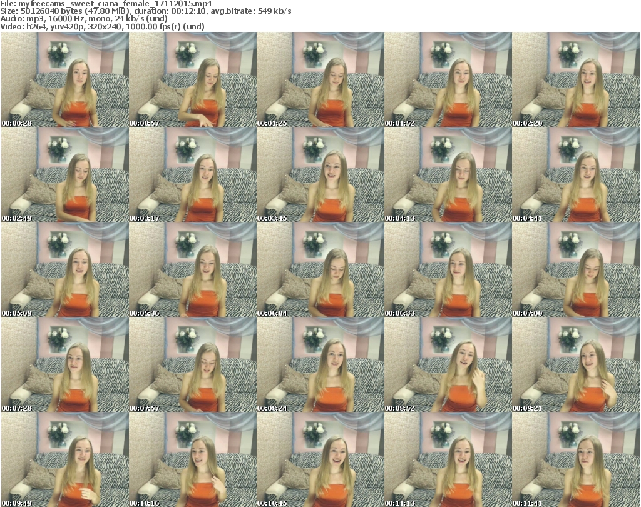
Task: Select the frame marked 00:10:16
Action: [x=193, y=459]
